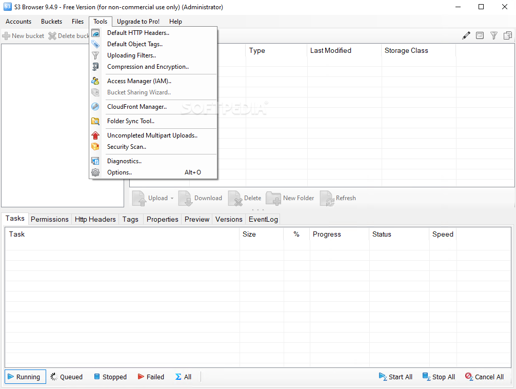516x389 pixels.
Task: Click the CloudFront wrench icon
Action: [95, 106]
